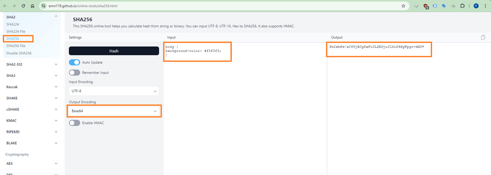The width and height of the screenshot is (491, 175).
Task: Expand the RIPEMD sidebar section
Action: tap(32, 132)
